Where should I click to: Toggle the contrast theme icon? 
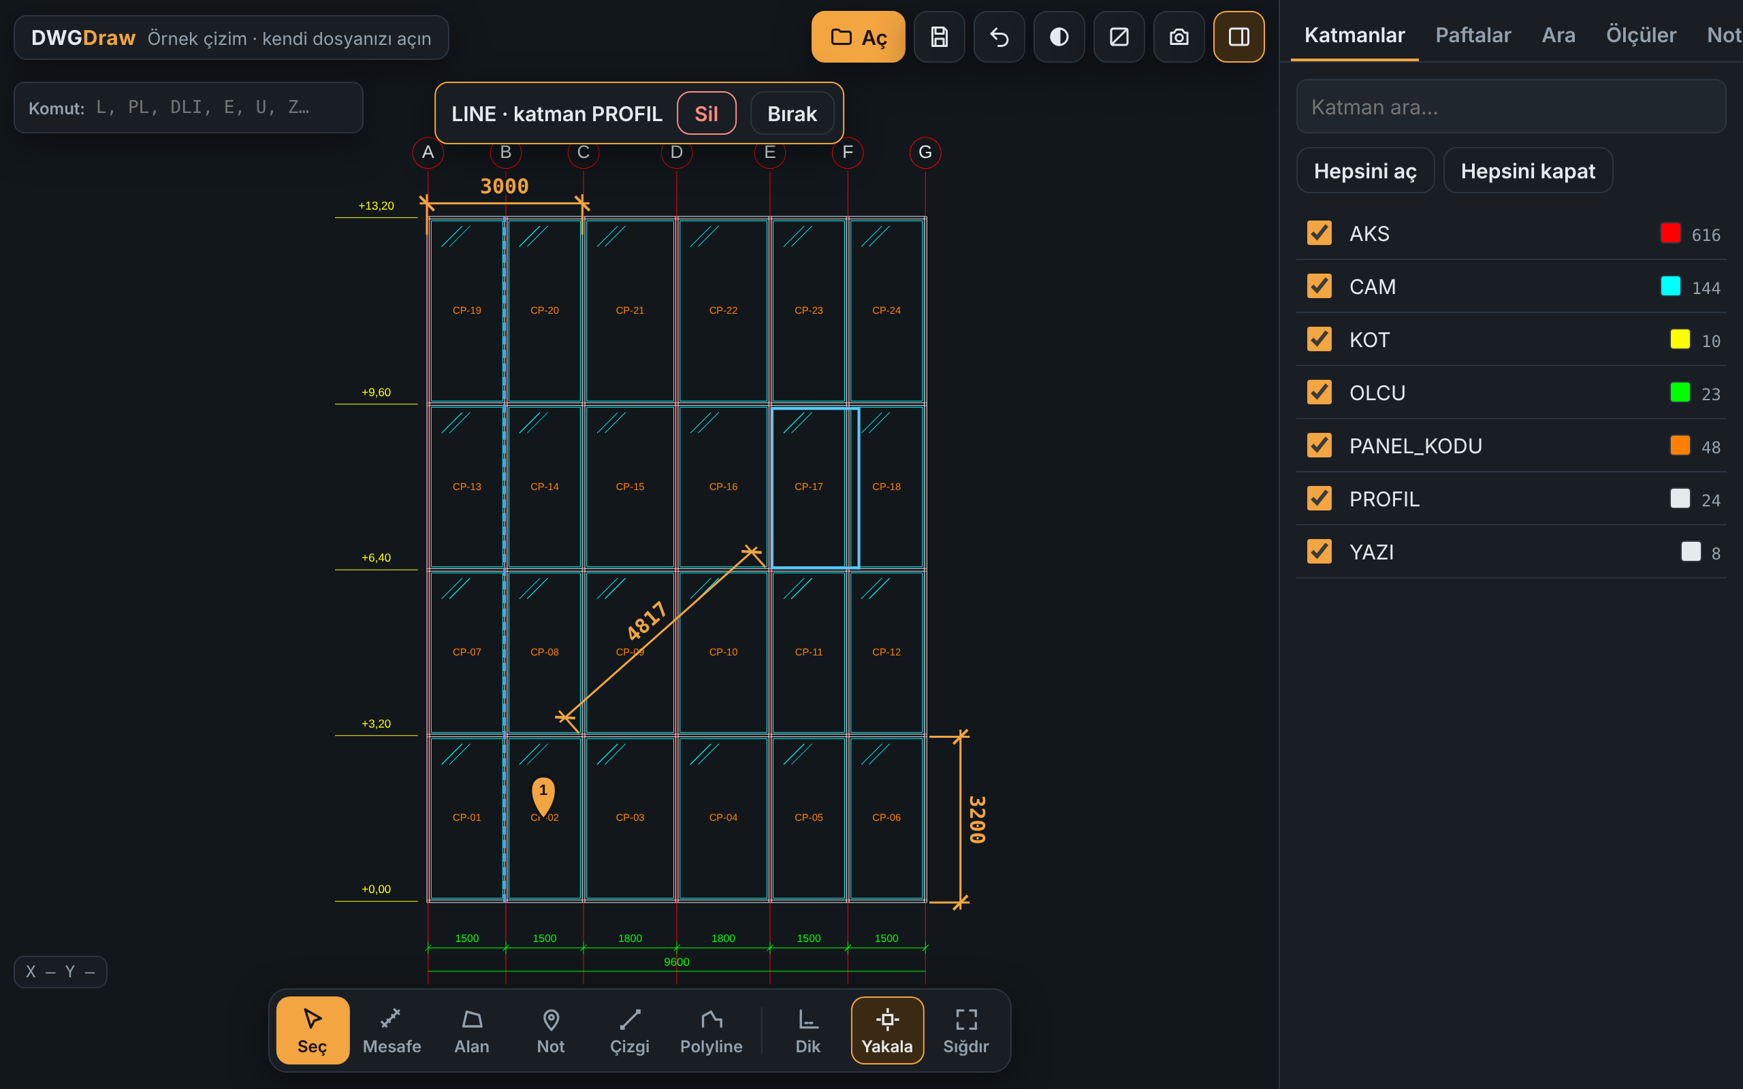tap(1059, 37)
